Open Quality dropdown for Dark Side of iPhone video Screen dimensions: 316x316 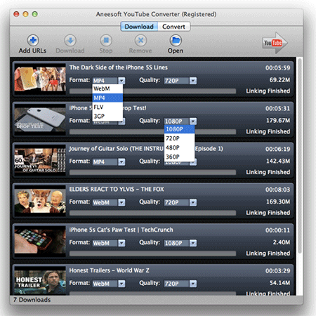180,81
